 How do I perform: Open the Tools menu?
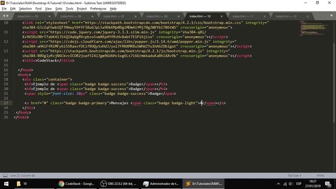click(69, 9)
